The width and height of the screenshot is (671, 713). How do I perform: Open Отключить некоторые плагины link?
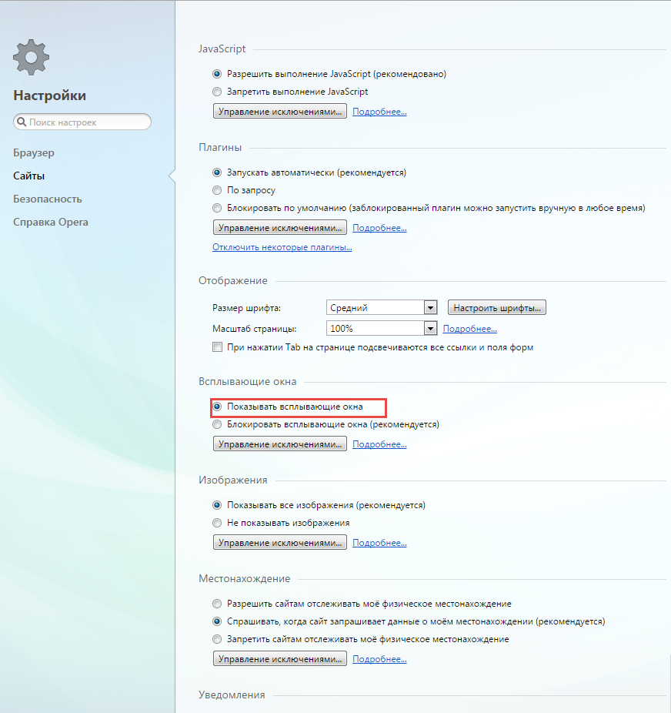[282, 247]
